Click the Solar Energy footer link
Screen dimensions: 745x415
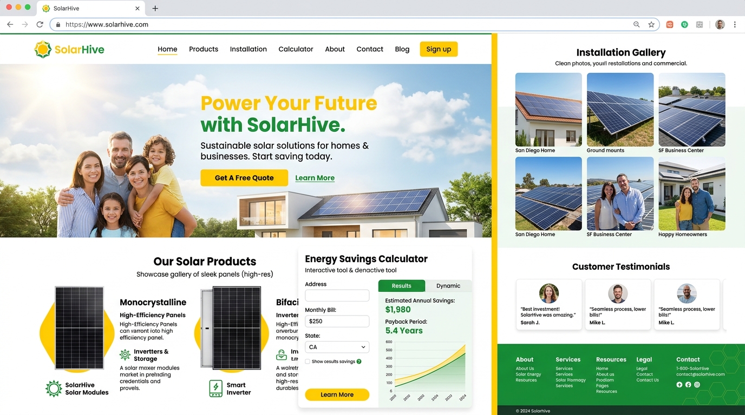click(528, 374)
